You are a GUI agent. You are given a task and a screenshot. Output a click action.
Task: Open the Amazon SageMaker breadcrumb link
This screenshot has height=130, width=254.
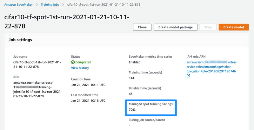pyautogui.click(x=18, y=5)
